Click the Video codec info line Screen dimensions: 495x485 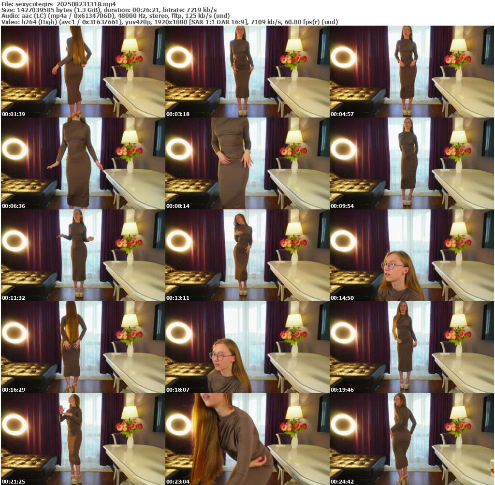[x=170, y=22]
